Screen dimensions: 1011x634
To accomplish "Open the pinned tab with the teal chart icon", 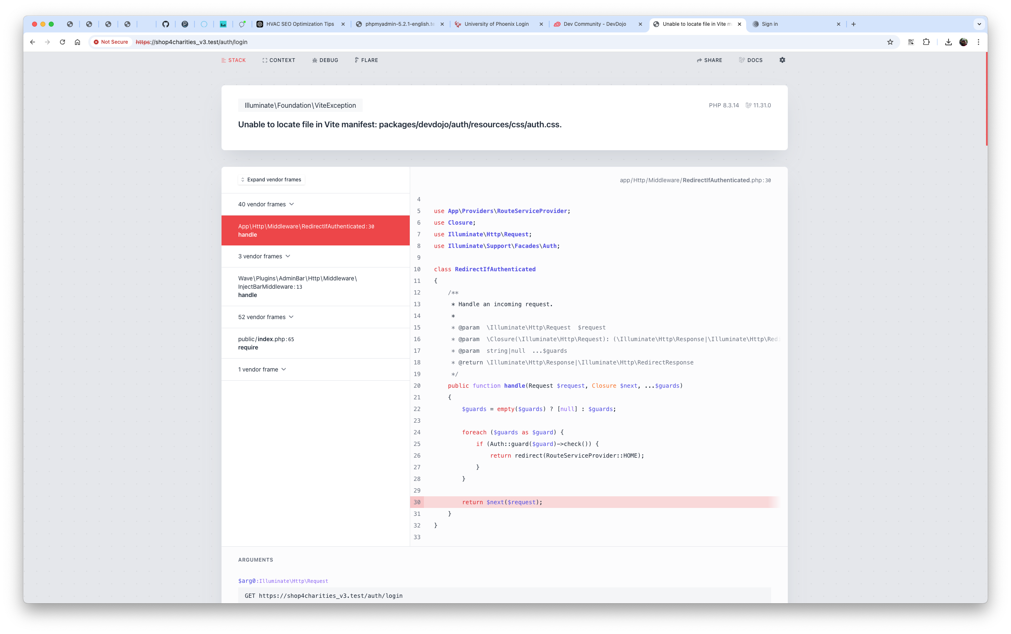I will (223, 24).
